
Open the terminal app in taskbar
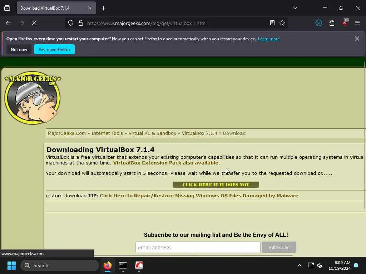123,265
